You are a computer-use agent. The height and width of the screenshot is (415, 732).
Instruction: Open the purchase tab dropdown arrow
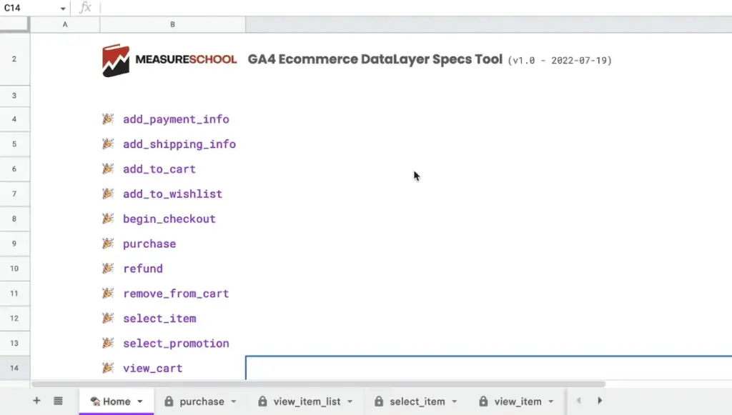click(232, 401)
